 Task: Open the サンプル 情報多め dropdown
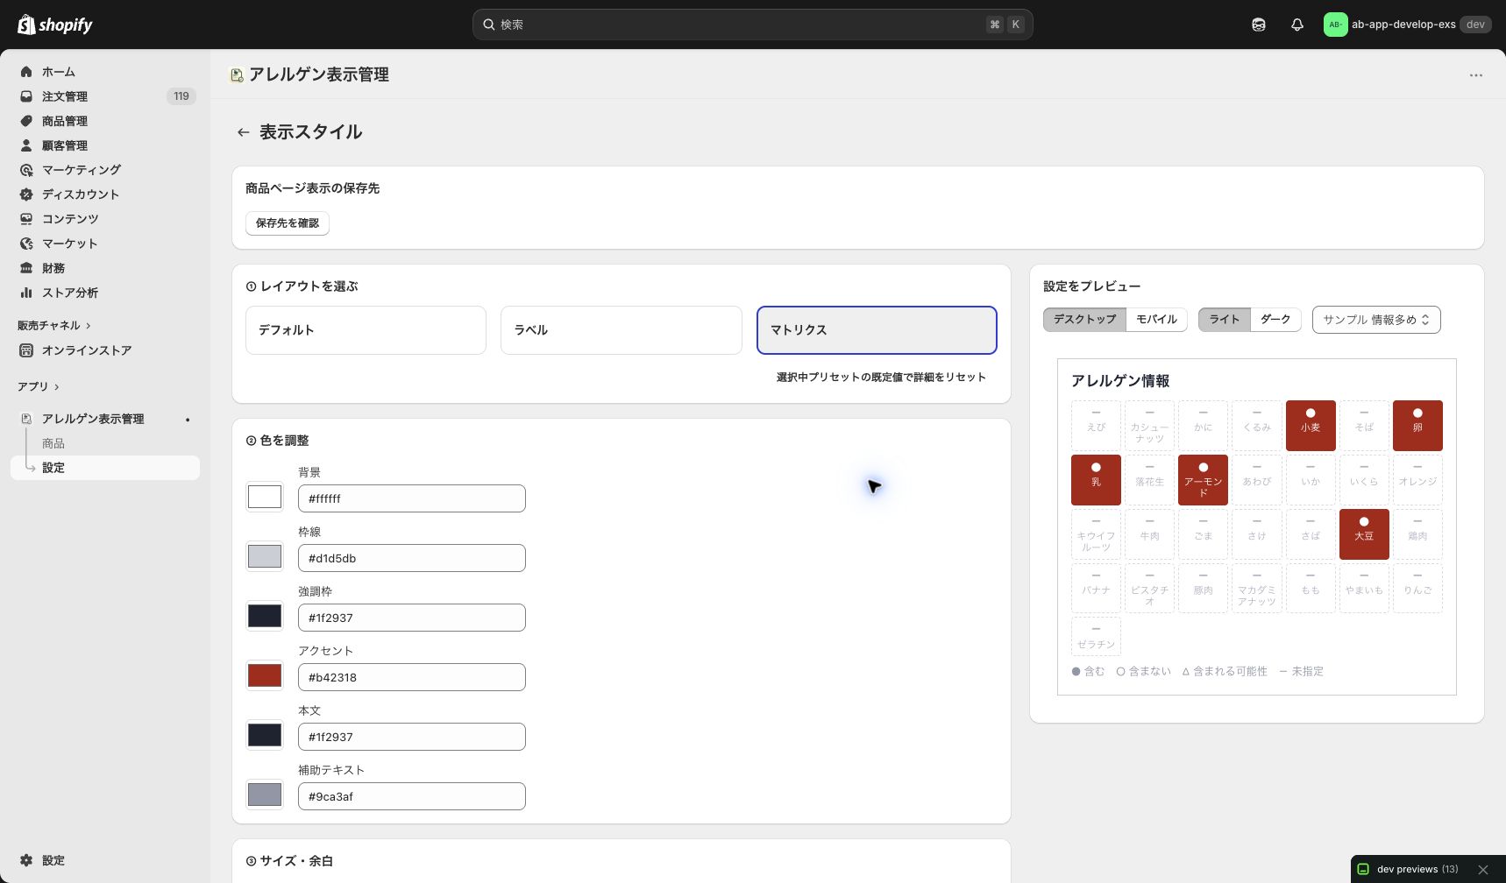pos(1376,320)
